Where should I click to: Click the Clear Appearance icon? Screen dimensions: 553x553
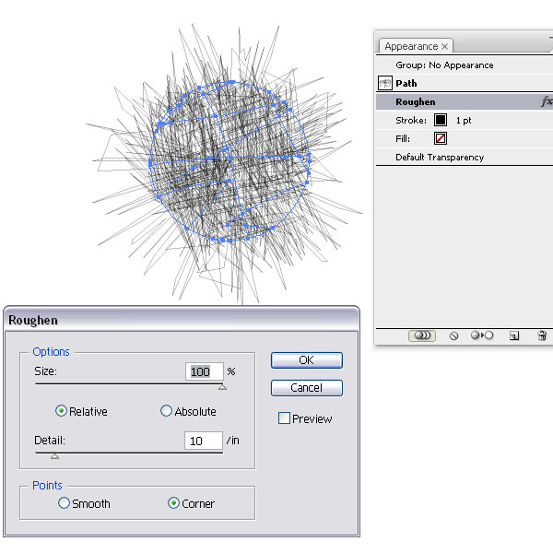(453, 335)
